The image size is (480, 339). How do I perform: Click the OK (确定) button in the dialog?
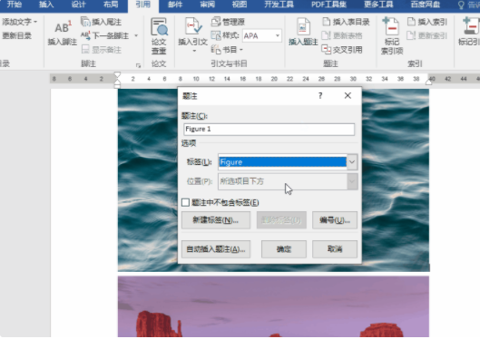tap(284, 249)
